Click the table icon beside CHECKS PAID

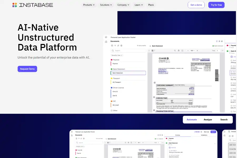154,97
